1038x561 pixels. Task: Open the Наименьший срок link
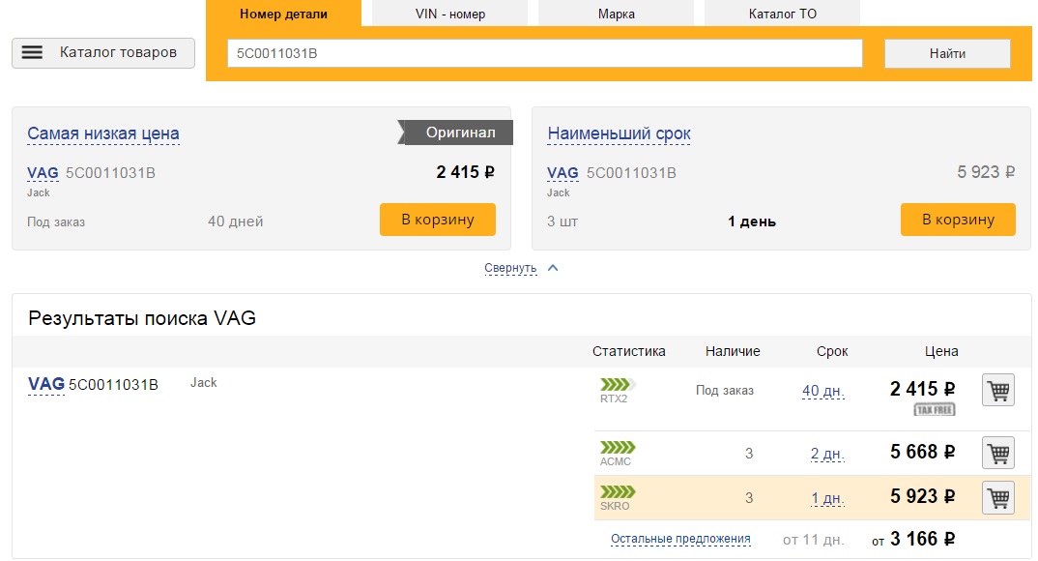(x=619, y=133)
